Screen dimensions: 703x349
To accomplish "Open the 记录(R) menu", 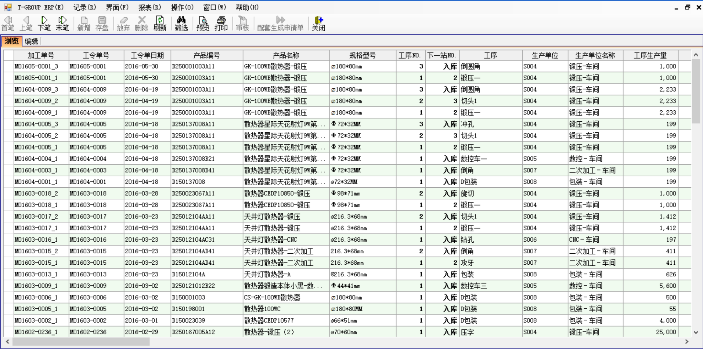I will coord(85,7).
